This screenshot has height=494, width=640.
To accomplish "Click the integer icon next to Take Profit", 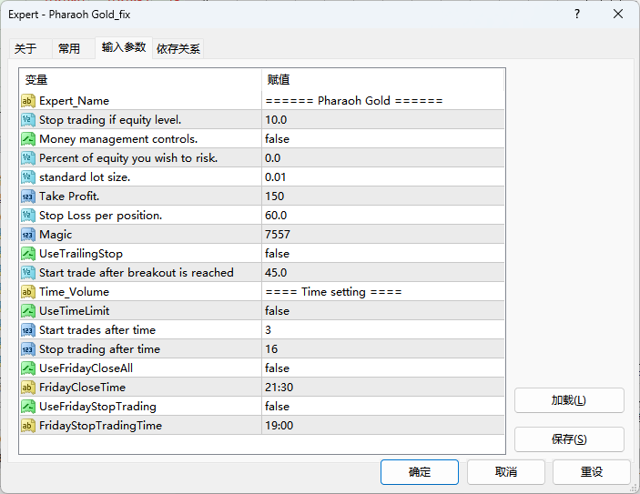I will click(28, 197).
